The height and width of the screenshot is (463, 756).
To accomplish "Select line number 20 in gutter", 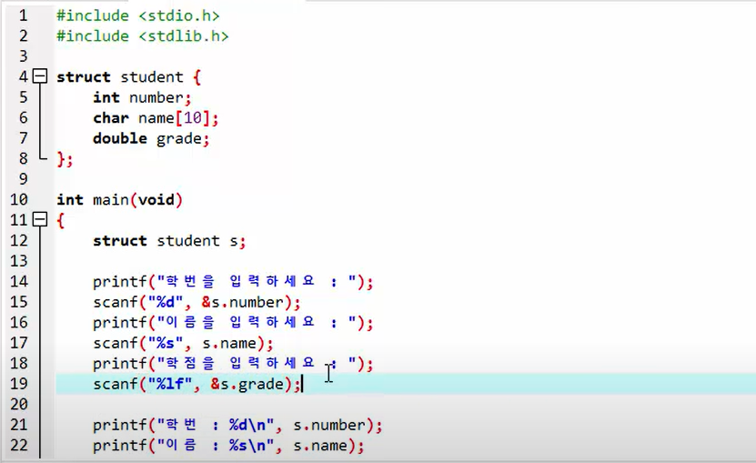I will (x=19, y=404).
